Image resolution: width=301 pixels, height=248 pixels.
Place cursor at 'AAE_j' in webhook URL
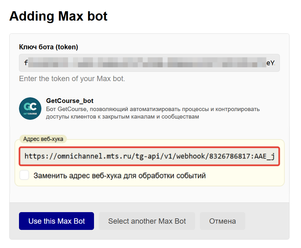point(266,156)
